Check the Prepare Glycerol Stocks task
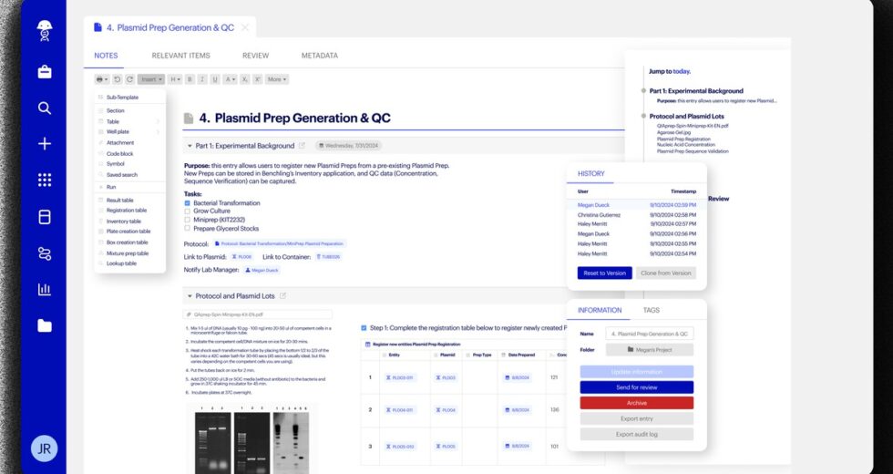This screenshot has height=474, width=893. click(x=188, y=229)
